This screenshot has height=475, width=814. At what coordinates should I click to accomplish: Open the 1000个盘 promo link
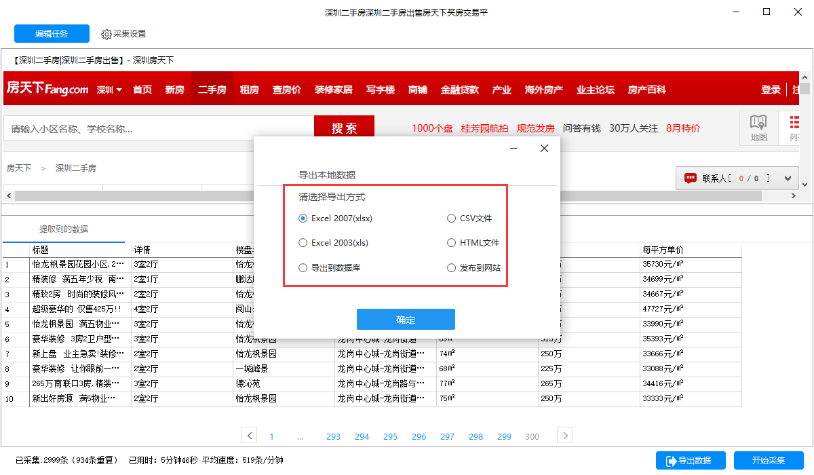click(x=433, y=128)
